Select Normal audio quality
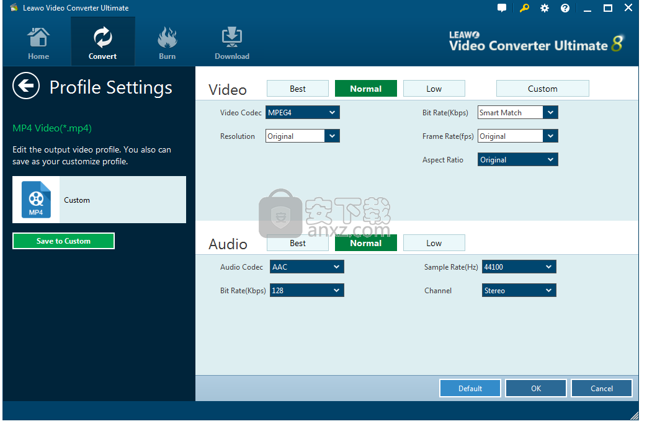This screenshot has width=652, height=429. tap(366, 243)
